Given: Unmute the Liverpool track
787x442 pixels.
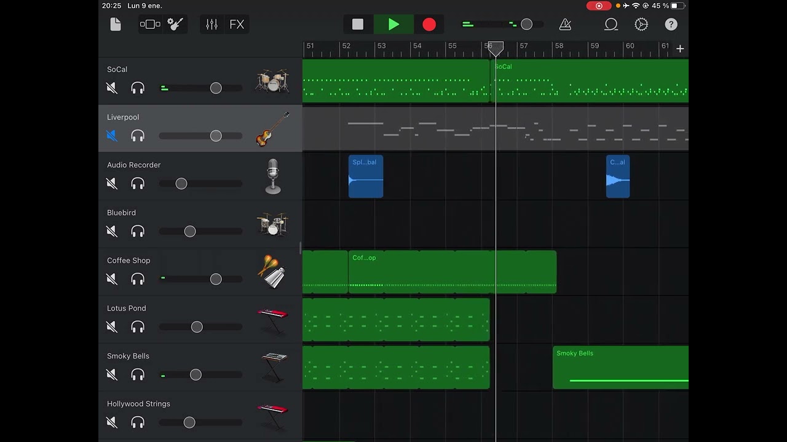Looking at the screenshot, I should pos(112,136).
